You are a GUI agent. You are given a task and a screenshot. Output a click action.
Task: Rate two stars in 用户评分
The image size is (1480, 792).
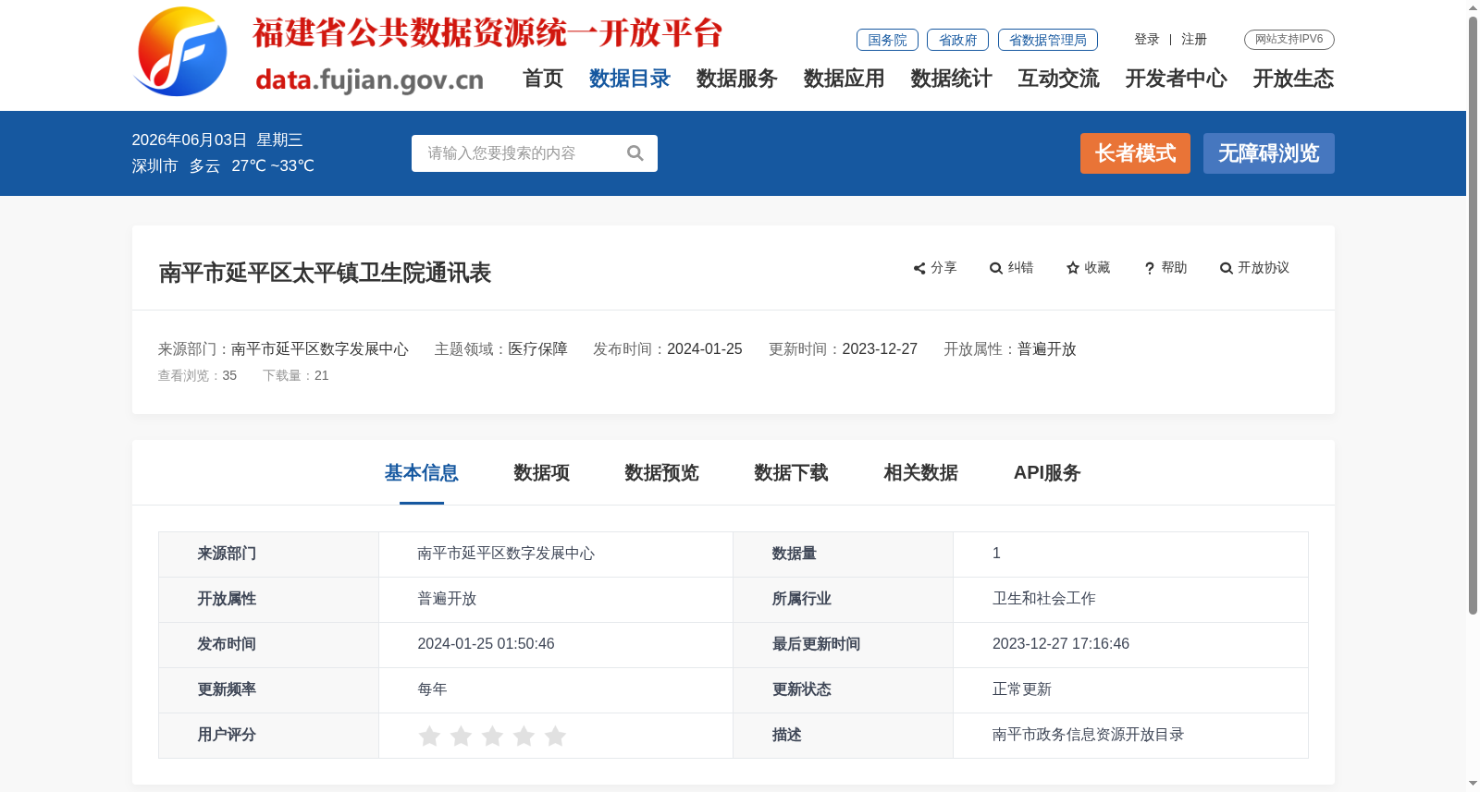point(461,736)
